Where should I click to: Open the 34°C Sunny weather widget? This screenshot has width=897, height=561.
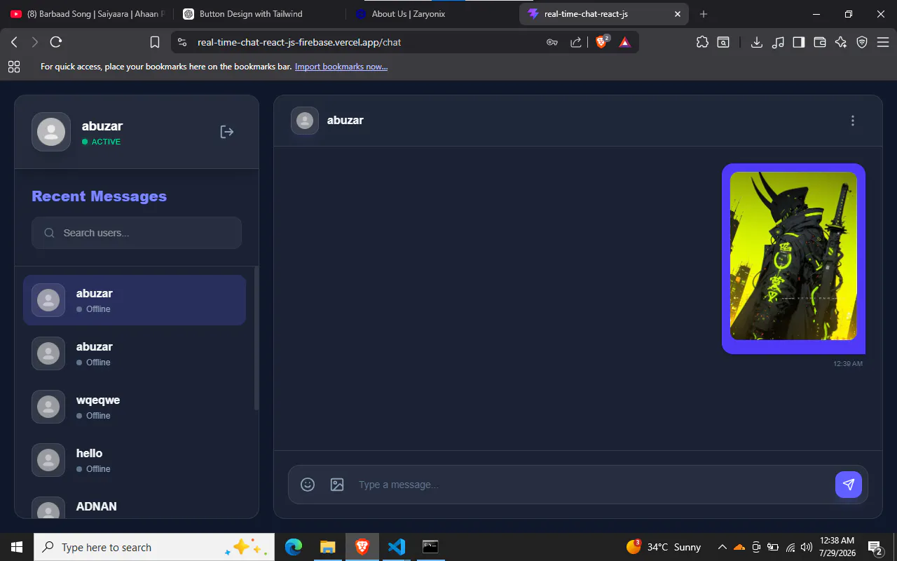pos(664,547)
